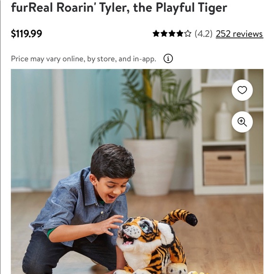Screen dimensions: 274x274
Task: Select the $119.99 price text
Action: (x=26, y=34)
